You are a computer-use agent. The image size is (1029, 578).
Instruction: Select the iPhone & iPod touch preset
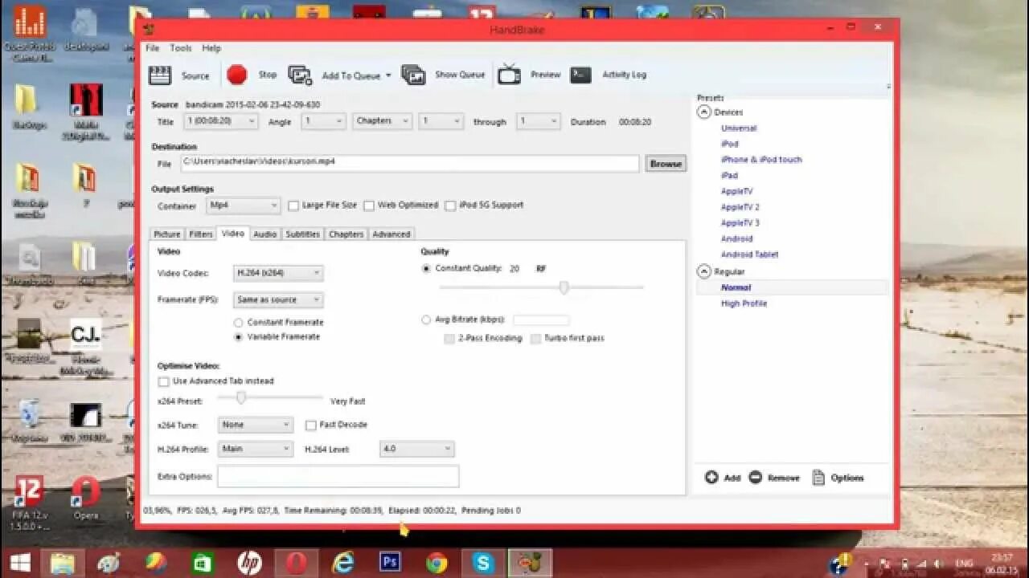point(761,160)
